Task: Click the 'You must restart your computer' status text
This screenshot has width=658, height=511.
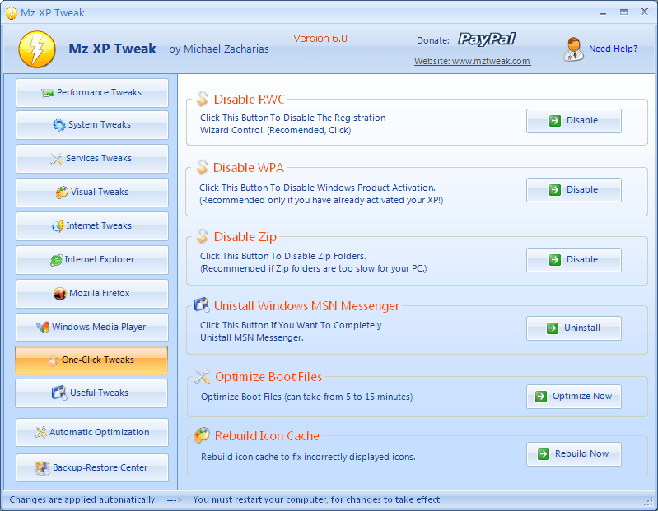Action: click(x=317, y=499)
